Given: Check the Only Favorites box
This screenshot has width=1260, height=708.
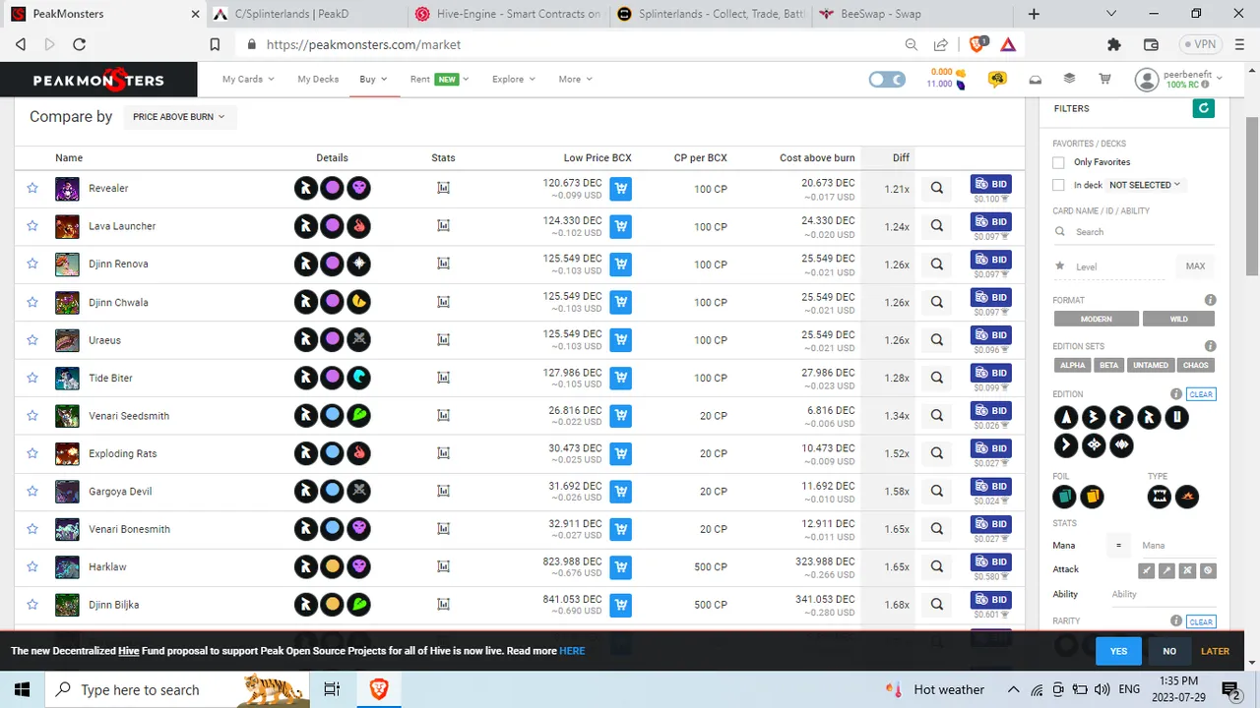Looking at the screenshot, I should [1058, 162].
